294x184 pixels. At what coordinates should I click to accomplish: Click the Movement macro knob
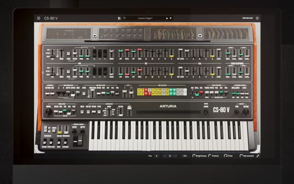point(241,155)
